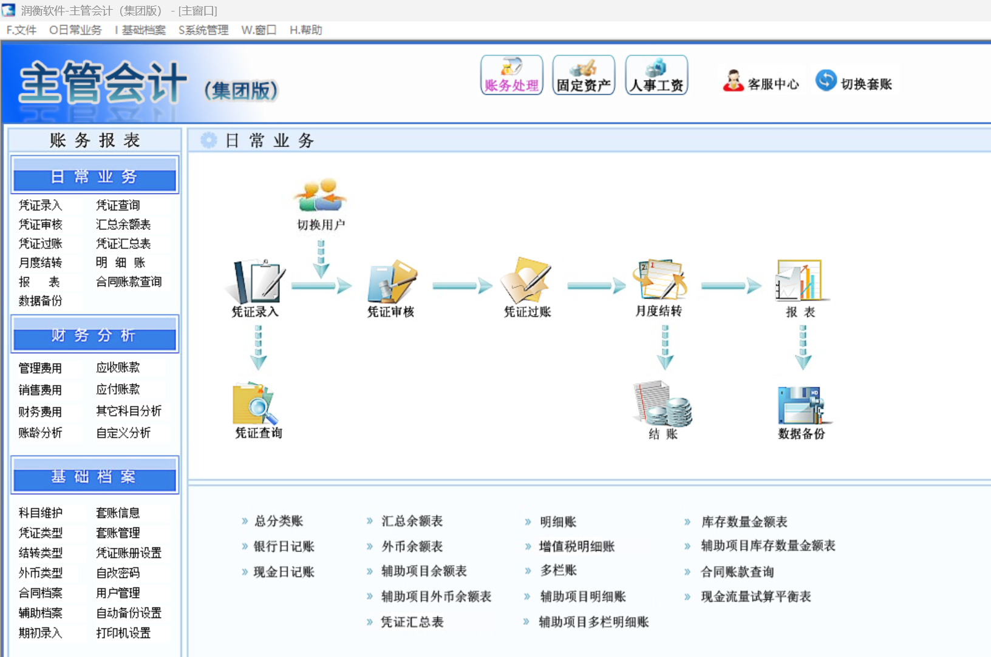The image size is (991, 657).
Task: Select 期初录入 in sidebar
Action: point(40,633)
